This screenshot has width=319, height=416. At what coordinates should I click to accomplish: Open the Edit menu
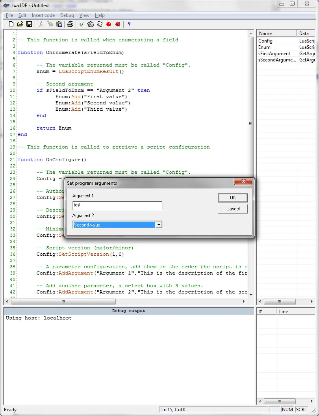pos(22,15)
